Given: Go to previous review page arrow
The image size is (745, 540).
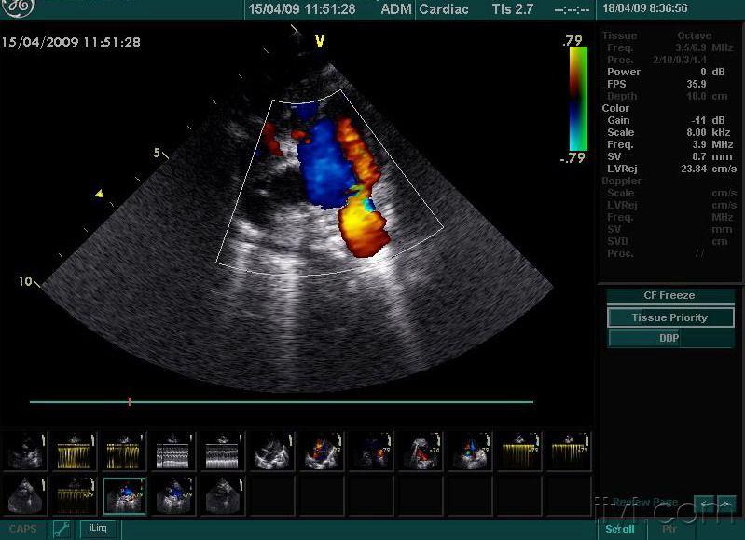Looking at the screenshot, I should [706, 504].
